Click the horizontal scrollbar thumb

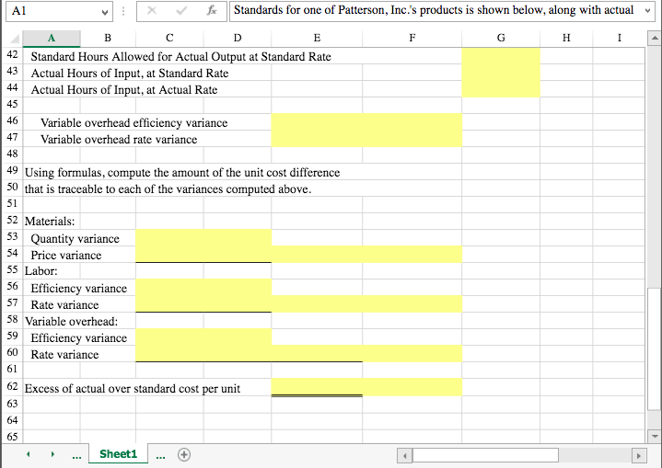[485, 455]
